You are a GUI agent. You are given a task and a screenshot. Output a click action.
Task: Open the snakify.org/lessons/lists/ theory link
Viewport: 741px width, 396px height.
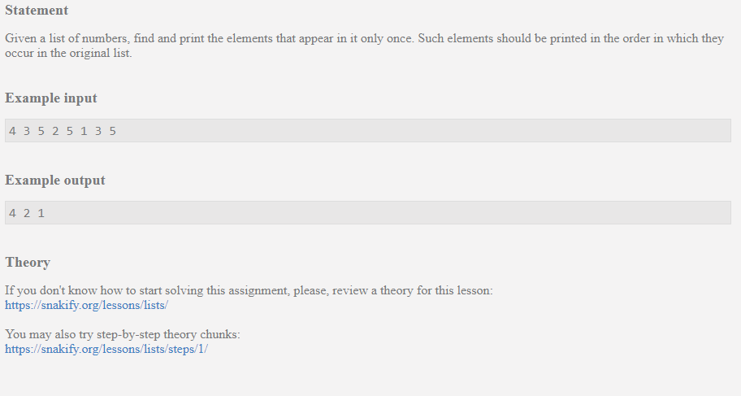[86, 305]
